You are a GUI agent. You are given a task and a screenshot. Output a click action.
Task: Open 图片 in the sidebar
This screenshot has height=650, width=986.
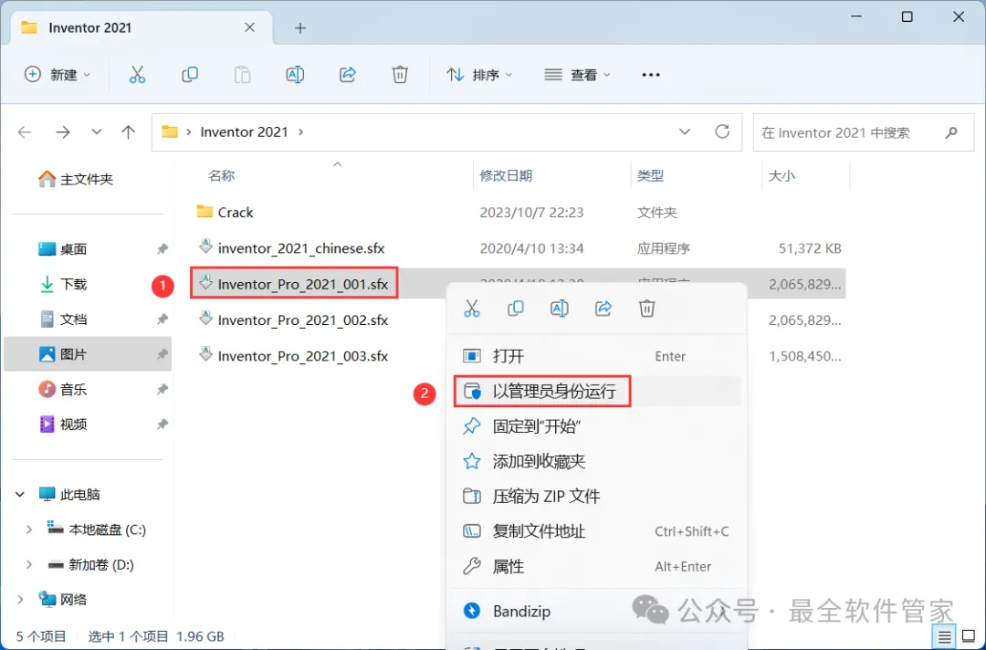88,354
